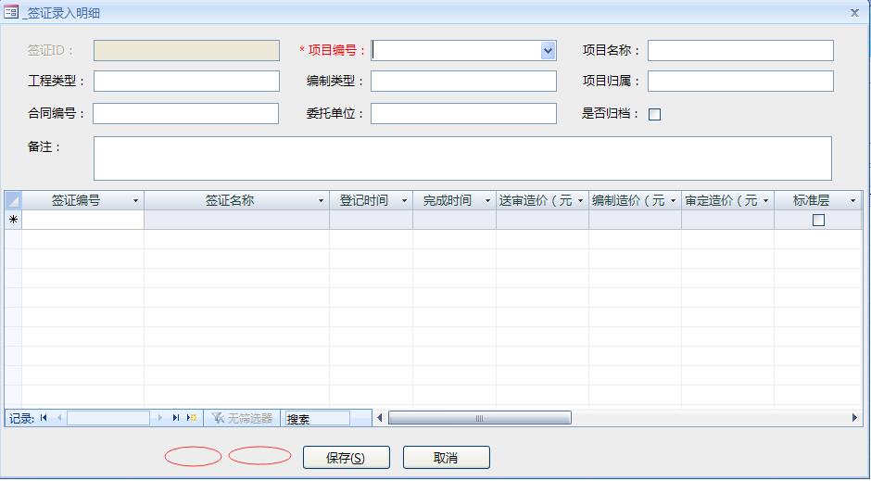Toggle the 是否归档 checkbox
The width and height of the screenshot is (871, 481).
point(654,115)
